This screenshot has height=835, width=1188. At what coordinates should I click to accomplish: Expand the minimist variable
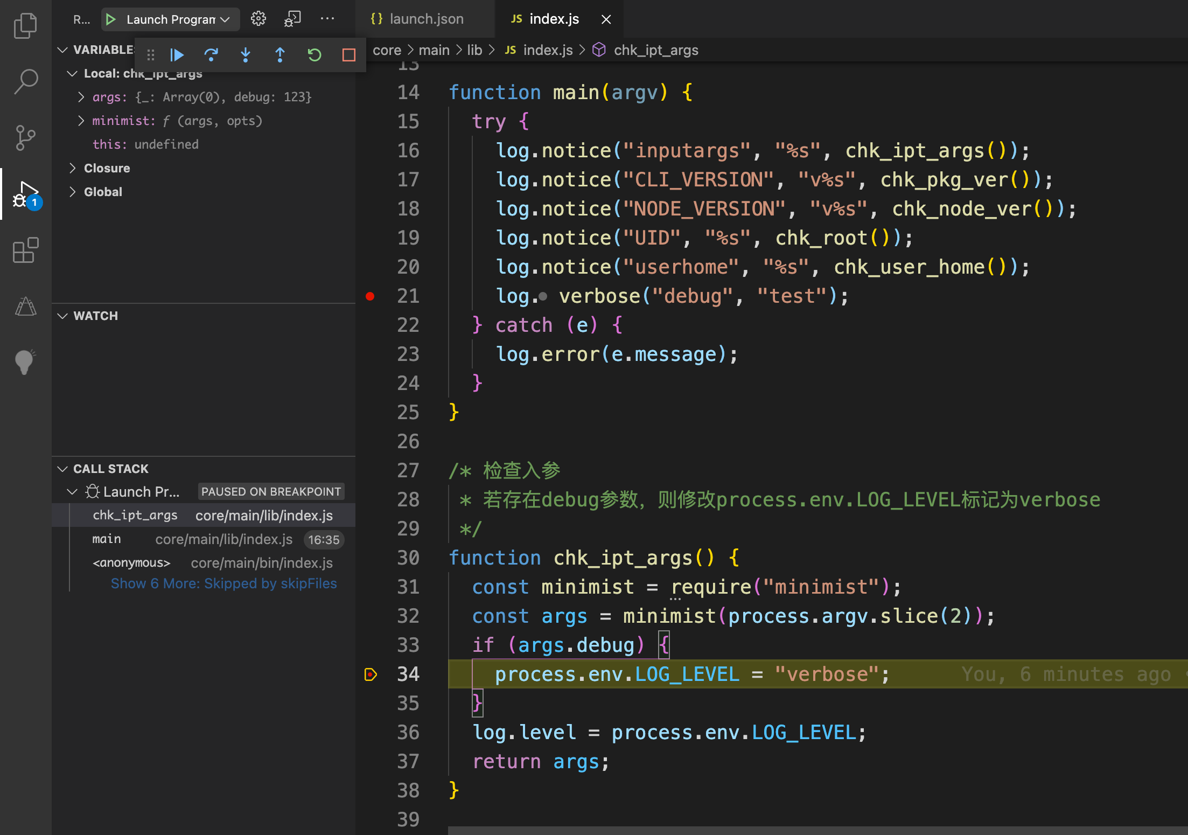[81, 121]
